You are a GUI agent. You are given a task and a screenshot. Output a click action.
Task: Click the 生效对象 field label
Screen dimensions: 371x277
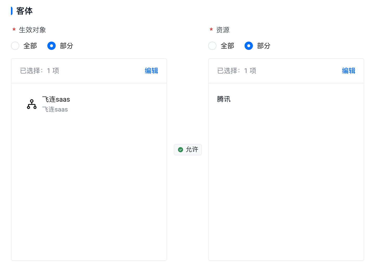(33, 30)
